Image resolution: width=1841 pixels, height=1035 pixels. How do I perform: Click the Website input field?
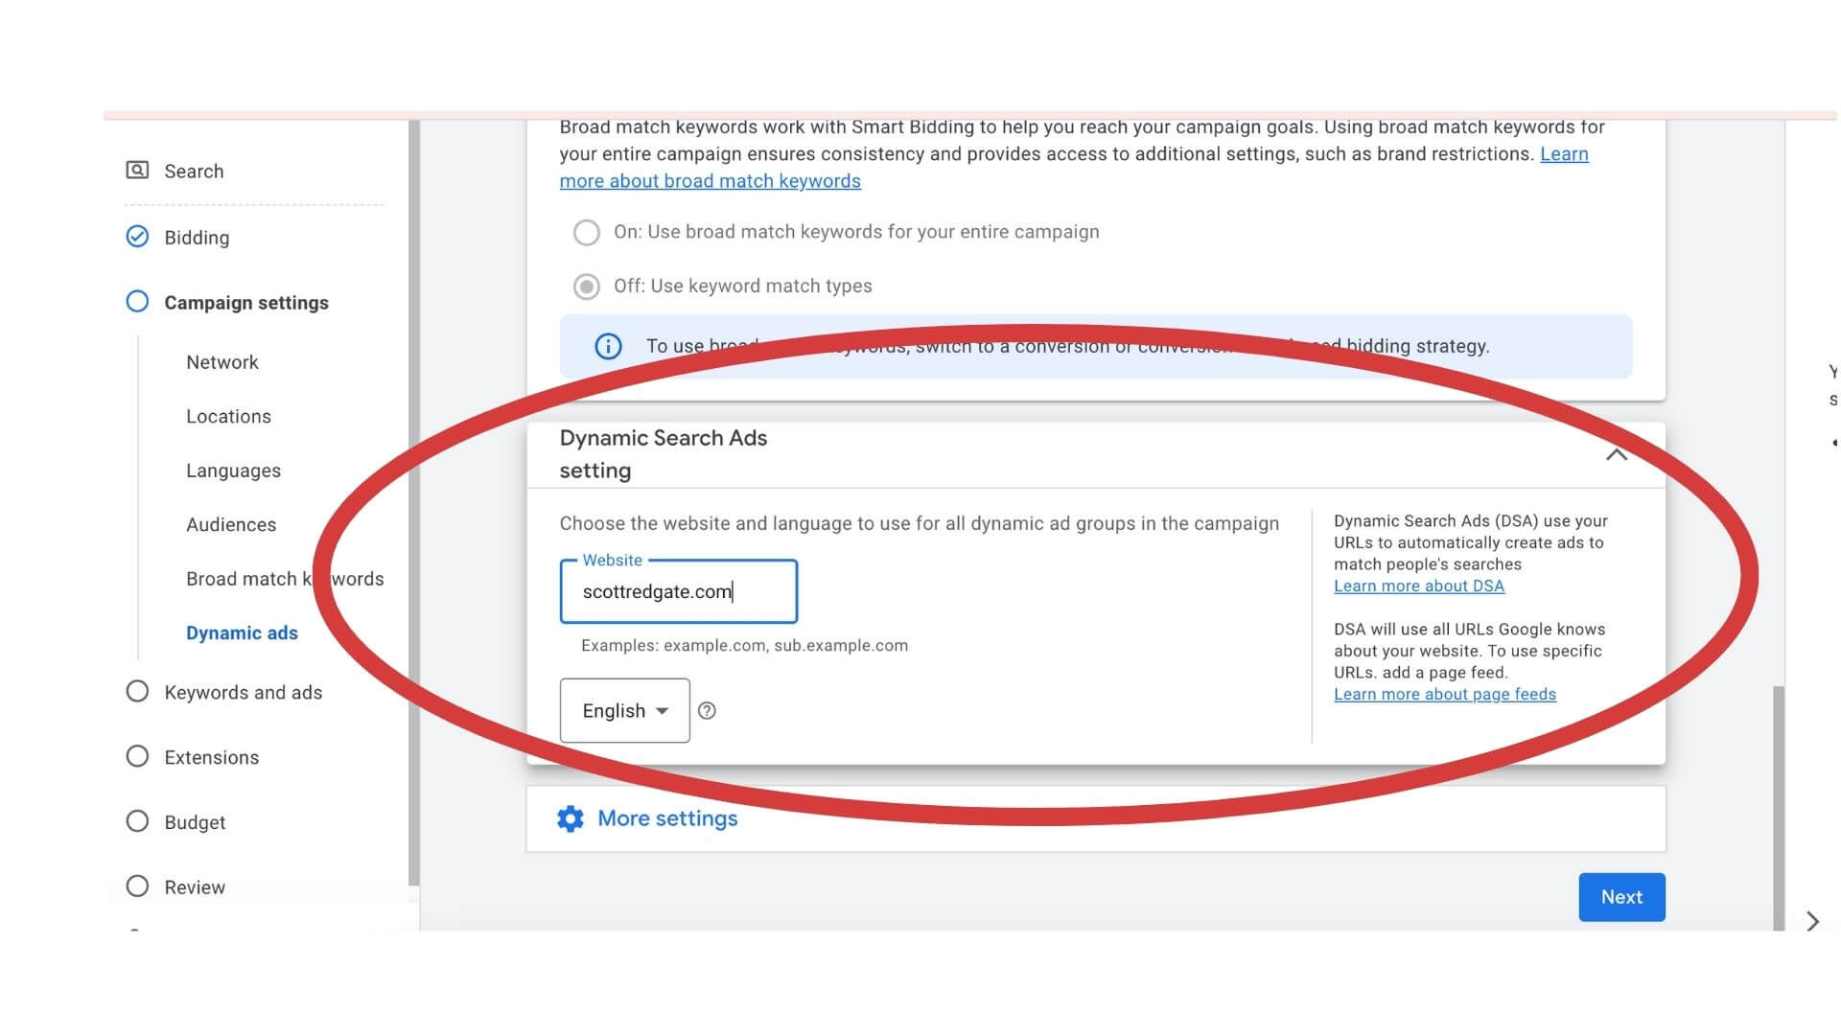click(678, 592)
